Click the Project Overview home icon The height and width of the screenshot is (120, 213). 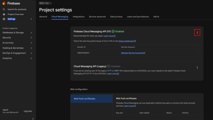(4, 14)
